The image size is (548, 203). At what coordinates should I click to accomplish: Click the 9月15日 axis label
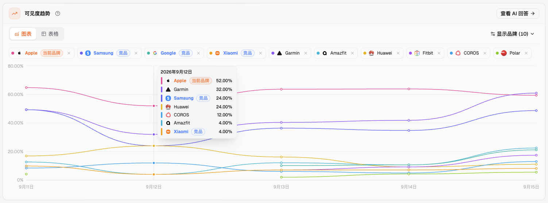point(531,187)
